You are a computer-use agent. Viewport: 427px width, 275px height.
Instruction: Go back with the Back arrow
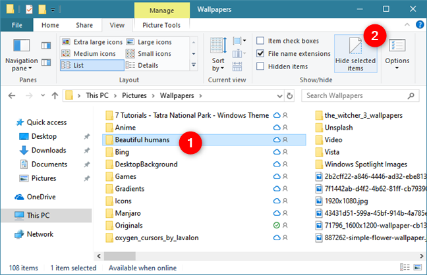pos(12,95)
